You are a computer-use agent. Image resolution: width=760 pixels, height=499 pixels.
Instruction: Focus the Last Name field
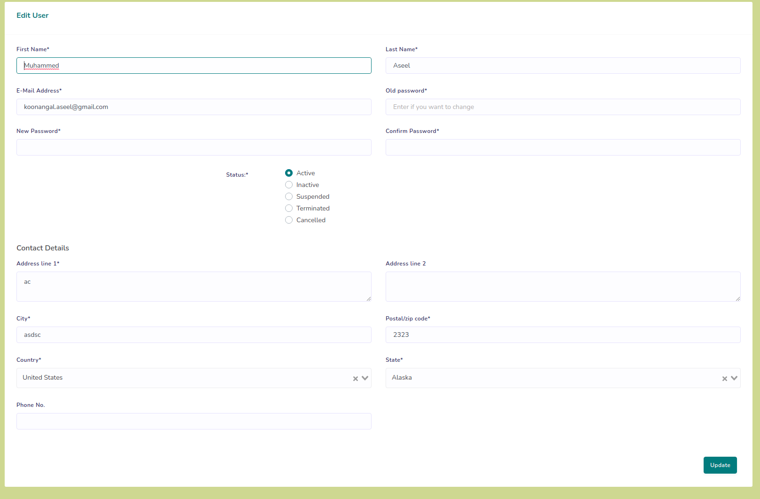pos(563,66)
